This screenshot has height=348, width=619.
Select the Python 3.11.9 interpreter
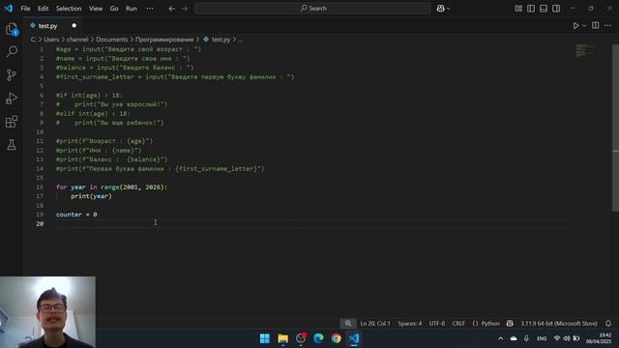(559, 324)
